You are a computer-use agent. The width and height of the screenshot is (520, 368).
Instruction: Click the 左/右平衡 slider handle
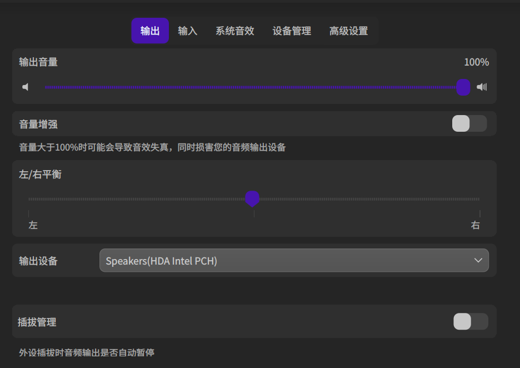pos(252,199)
